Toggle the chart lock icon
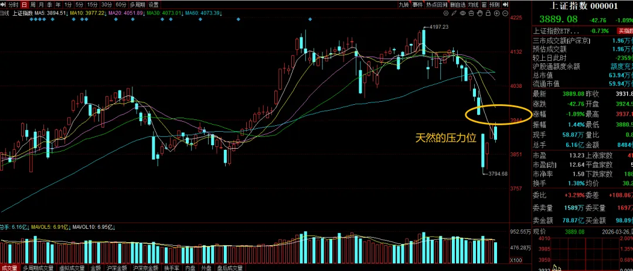This screenshot has height=271, width=633. (x=488, y=13)
